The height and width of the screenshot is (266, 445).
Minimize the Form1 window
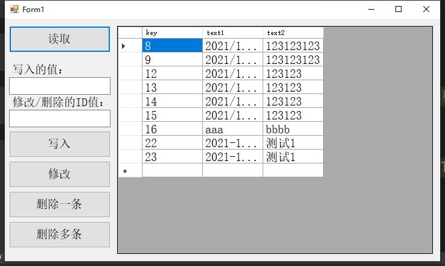371,9
